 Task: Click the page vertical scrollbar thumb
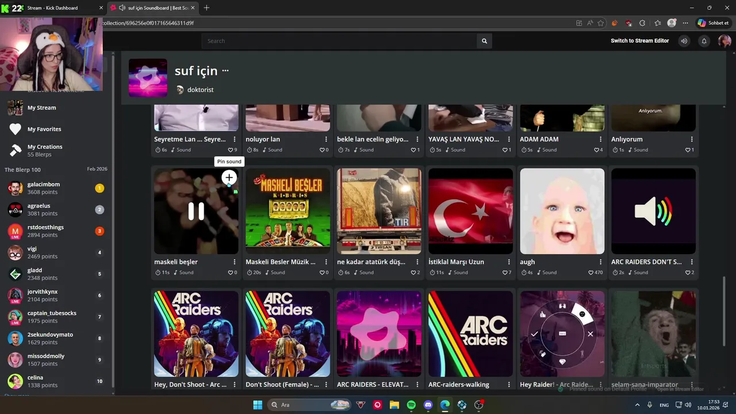tap(724, 311)
